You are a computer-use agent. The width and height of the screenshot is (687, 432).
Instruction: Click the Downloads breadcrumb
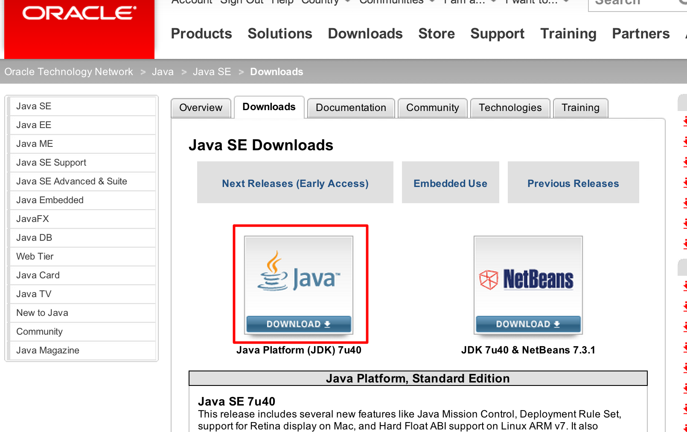pos(277,72)
